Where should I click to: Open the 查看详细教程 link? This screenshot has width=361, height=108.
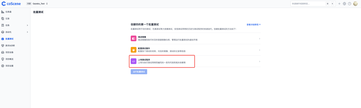[x=254, y=25]
